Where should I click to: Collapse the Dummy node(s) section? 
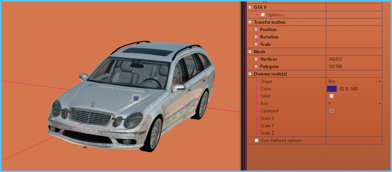coord(250,74)
